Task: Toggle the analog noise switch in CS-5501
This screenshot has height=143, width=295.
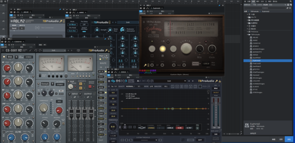Action: point(40,76)
